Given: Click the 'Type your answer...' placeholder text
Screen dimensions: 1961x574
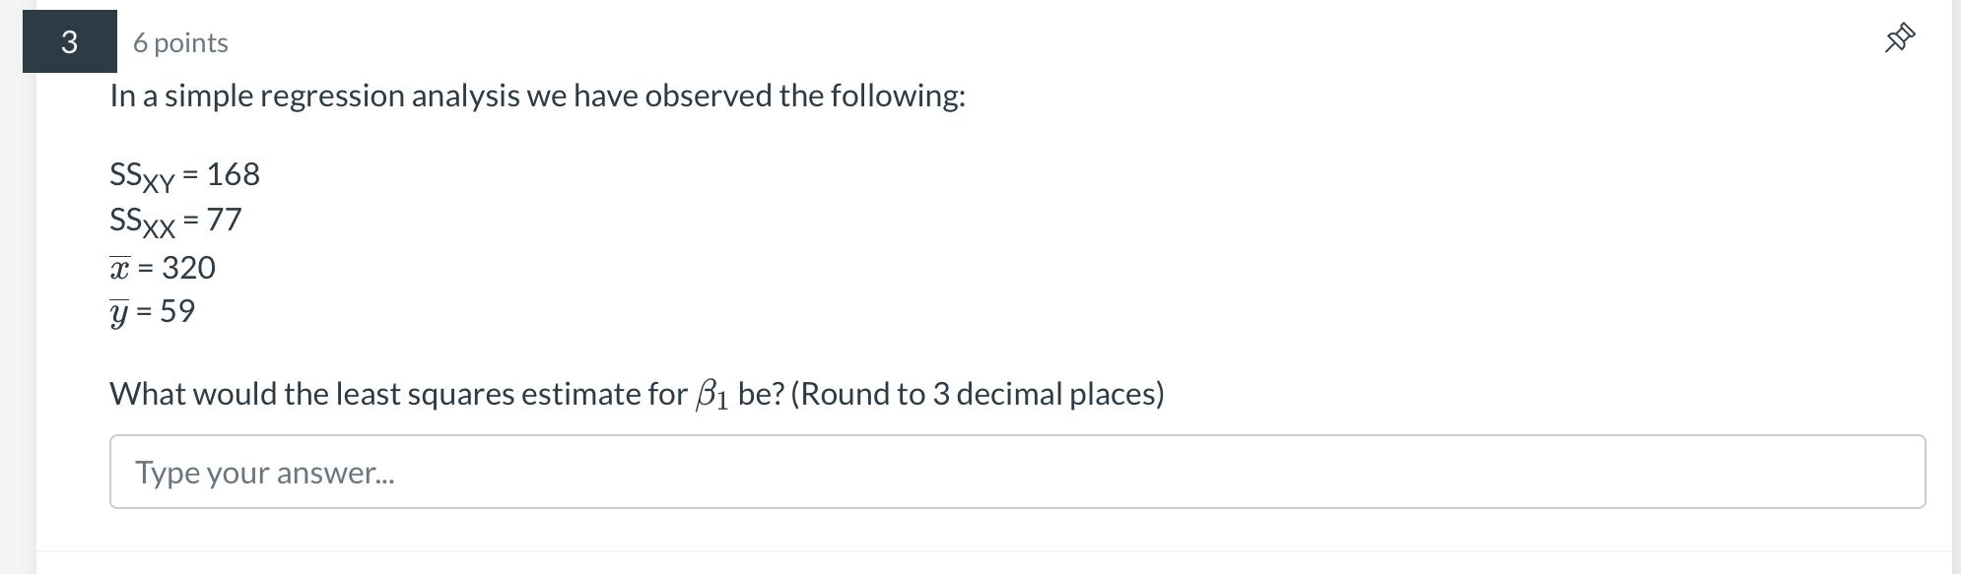Looking at the screenshot, I should pos(266,473).
